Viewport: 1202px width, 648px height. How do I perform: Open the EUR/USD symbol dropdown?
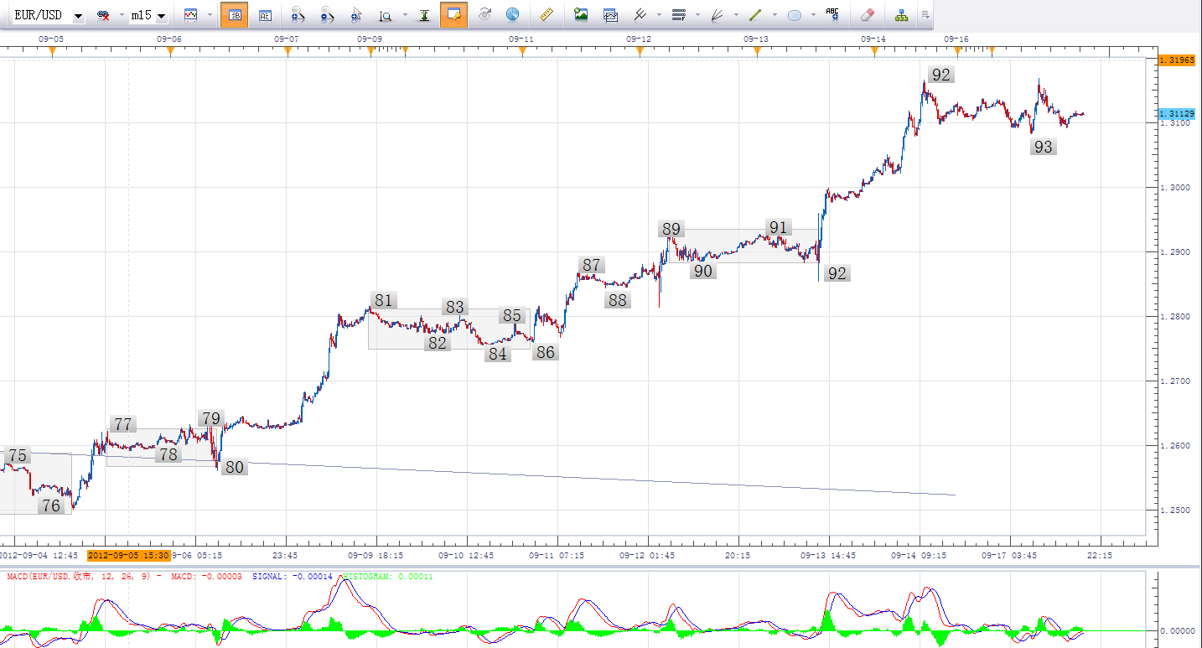click(x=78, y=16)
